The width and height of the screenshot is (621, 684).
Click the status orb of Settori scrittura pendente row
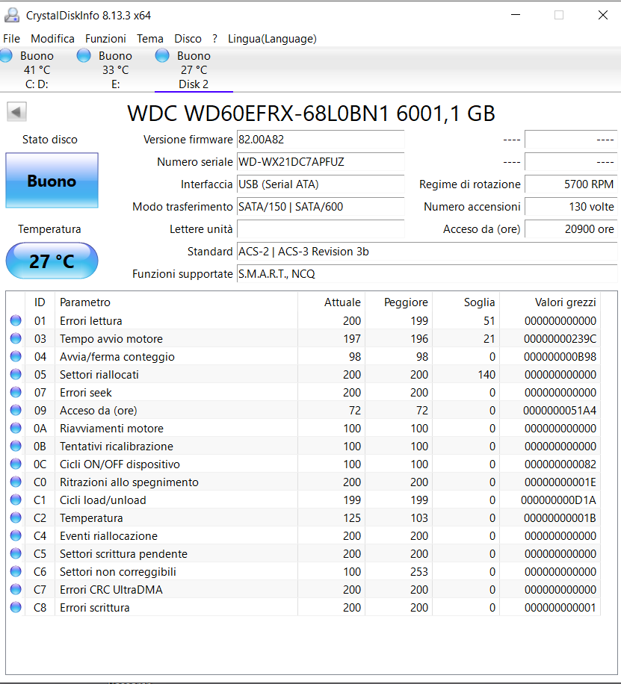(x=16, y=553)
